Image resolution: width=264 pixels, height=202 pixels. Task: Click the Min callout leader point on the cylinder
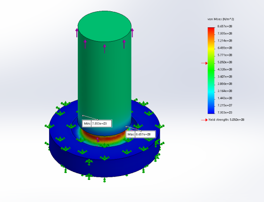pyautogui.click(x=82, y=116)
